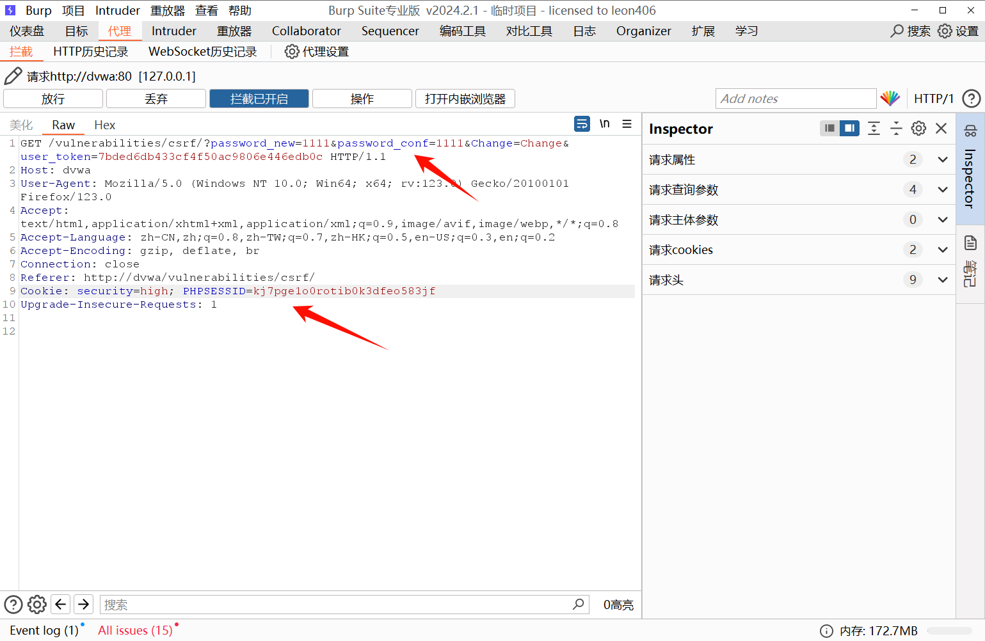Open HTTP历史记录 sub-tab

click(x=90, y=52)
